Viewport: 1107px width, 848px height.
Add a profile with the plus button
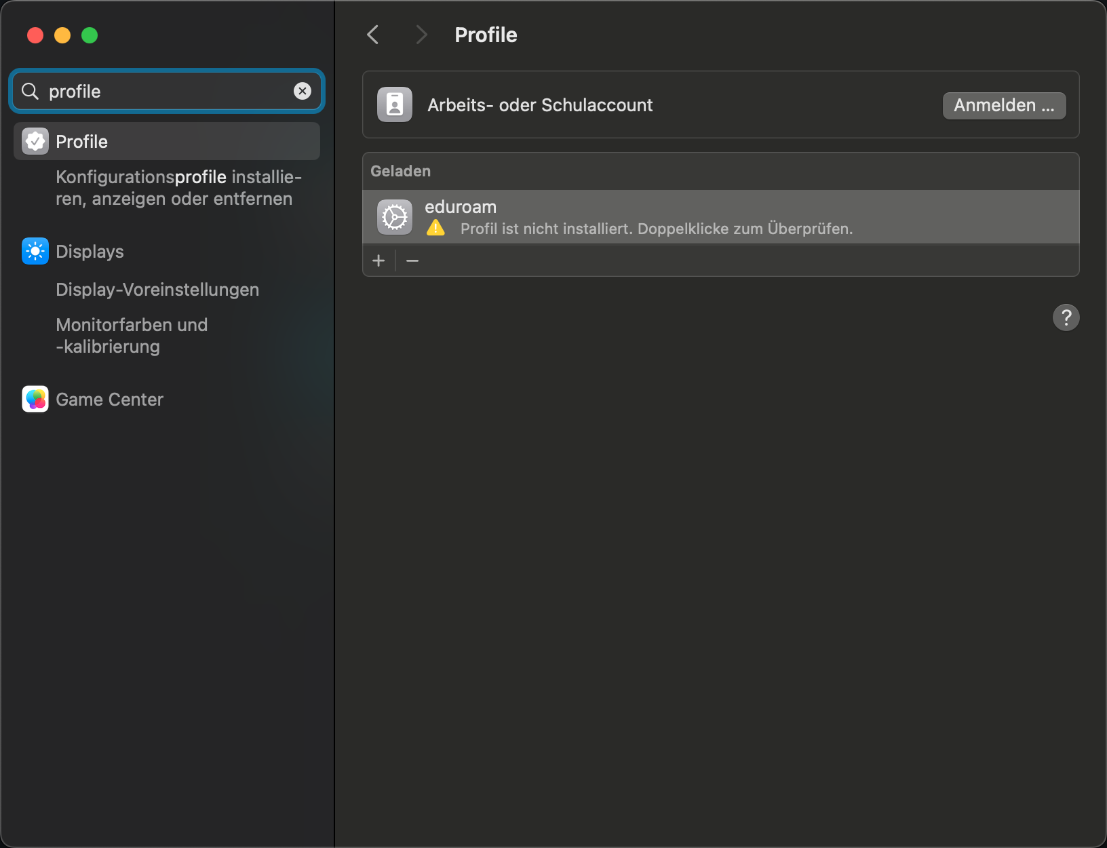378,261
